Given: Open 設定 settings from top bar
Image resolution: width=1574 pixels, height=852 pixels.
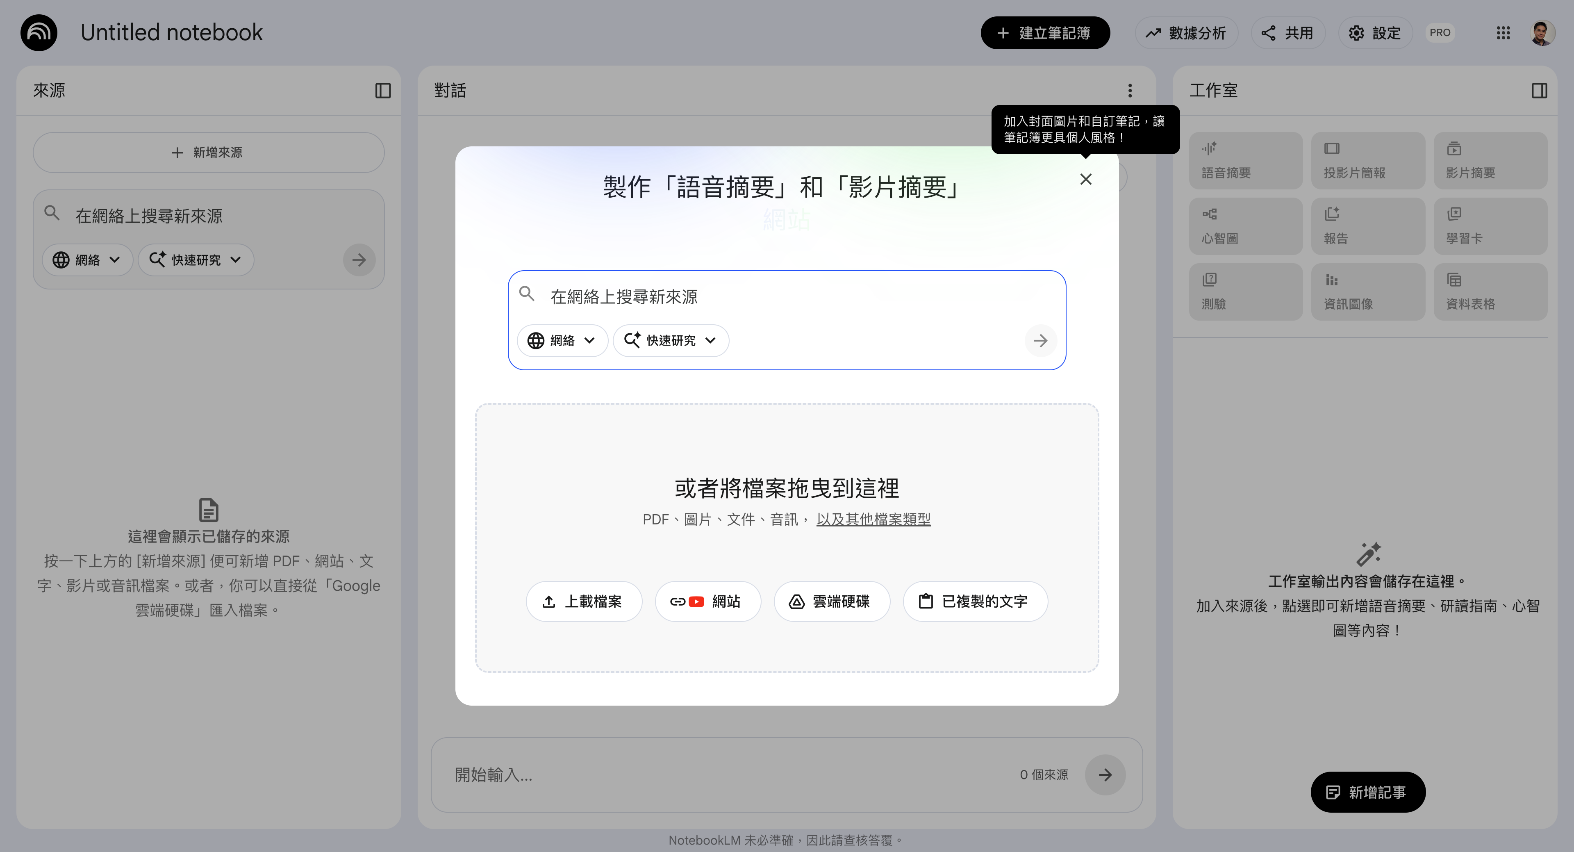Looking at the screenshot, I should point(1375,33).
